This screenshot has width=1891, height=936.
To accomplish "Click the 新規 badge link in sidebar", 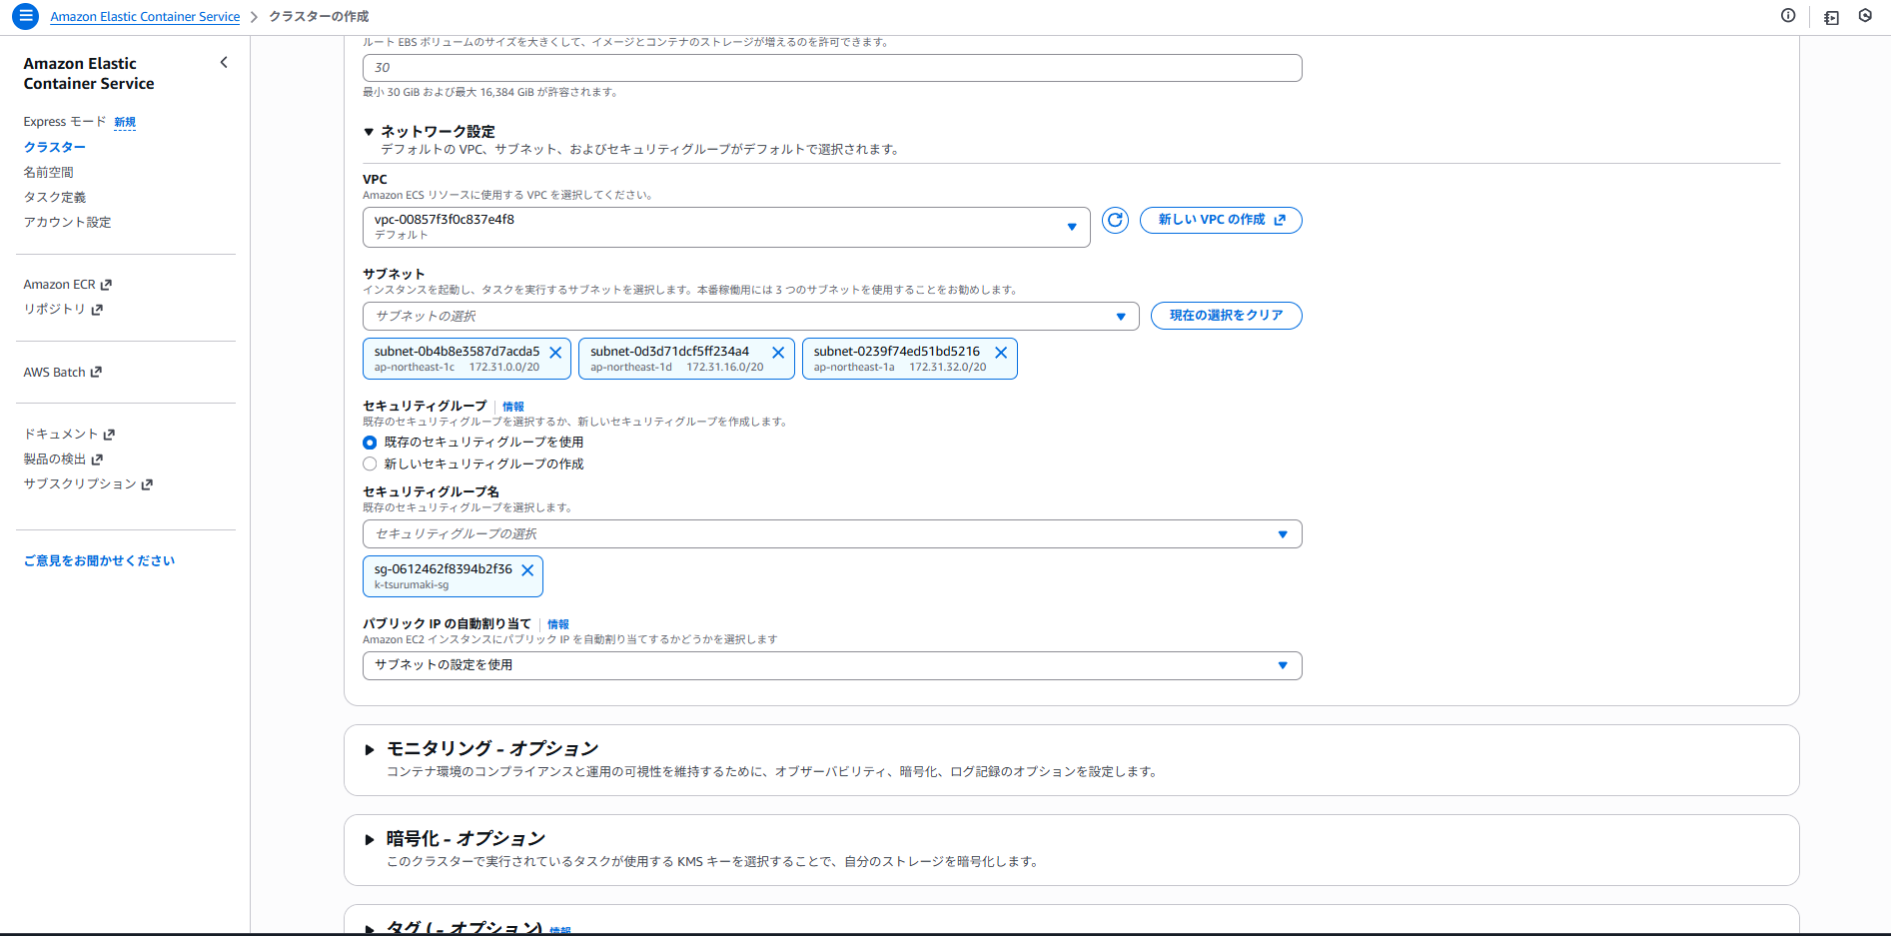I will (x=125, y=122).
